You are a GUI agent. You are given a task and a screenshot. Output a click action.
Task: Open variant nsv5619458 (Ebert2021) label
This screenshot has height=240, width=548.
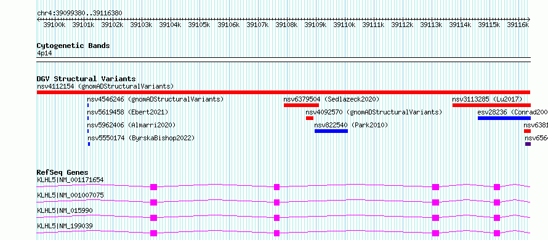click(x=127, y=112)
